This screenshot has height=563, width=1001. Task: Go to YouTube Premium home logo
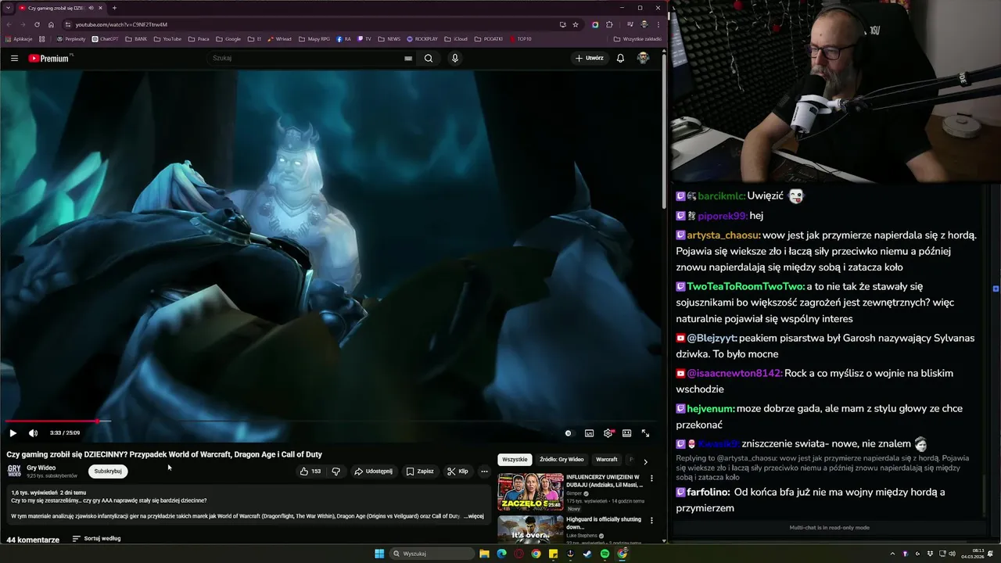[50, 58]
